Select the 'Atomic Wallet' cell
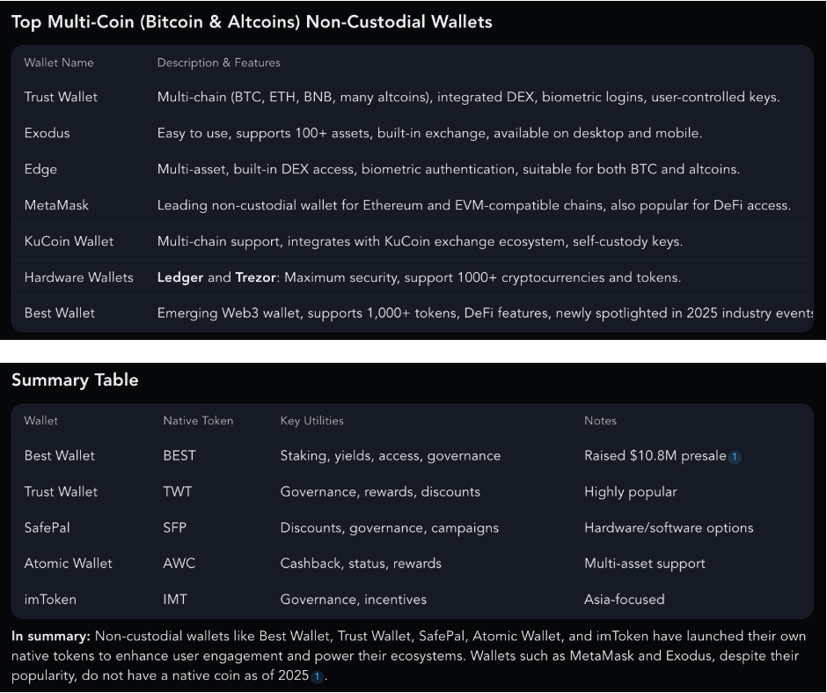 coord(68,564)
